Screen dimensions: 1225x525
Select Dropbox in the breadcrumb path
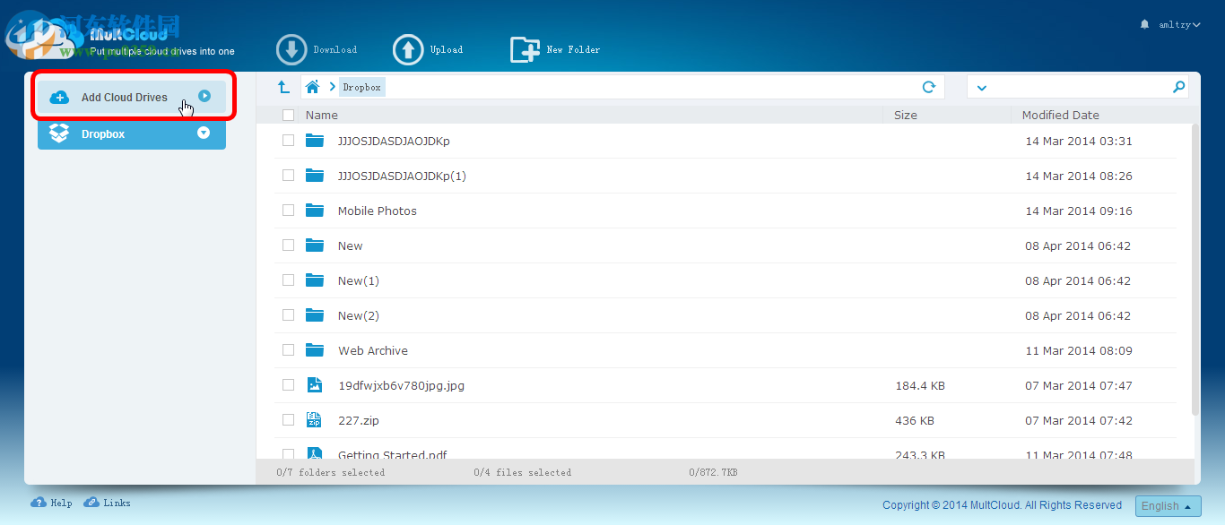(x=361, y=86)
